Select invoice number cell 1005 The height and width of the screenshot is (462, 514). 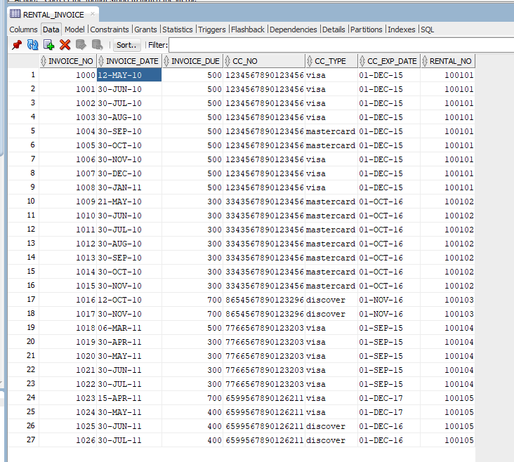(x=68, y=145)
